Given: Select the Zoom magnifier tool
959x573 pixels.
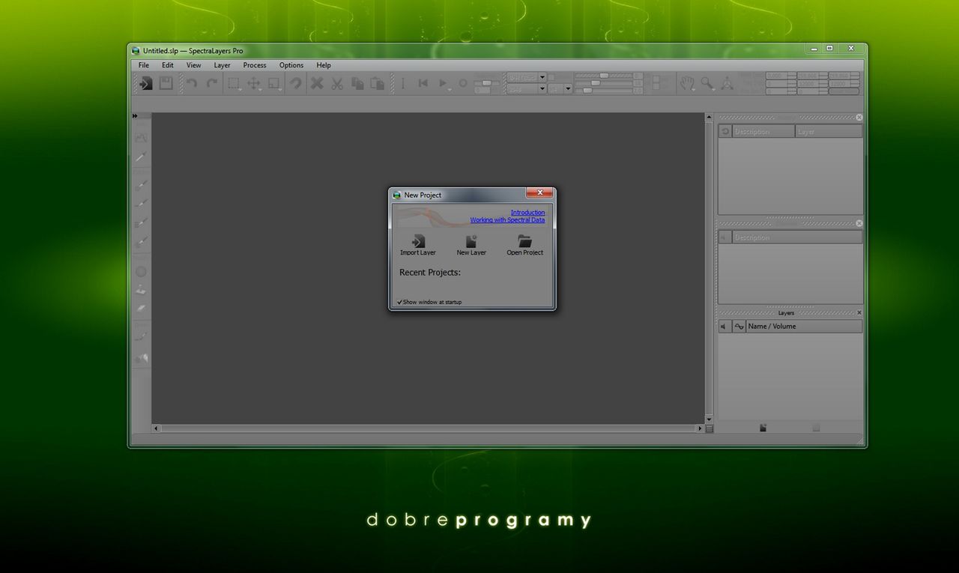Looking at the screenshot, I should coord(707,82).
